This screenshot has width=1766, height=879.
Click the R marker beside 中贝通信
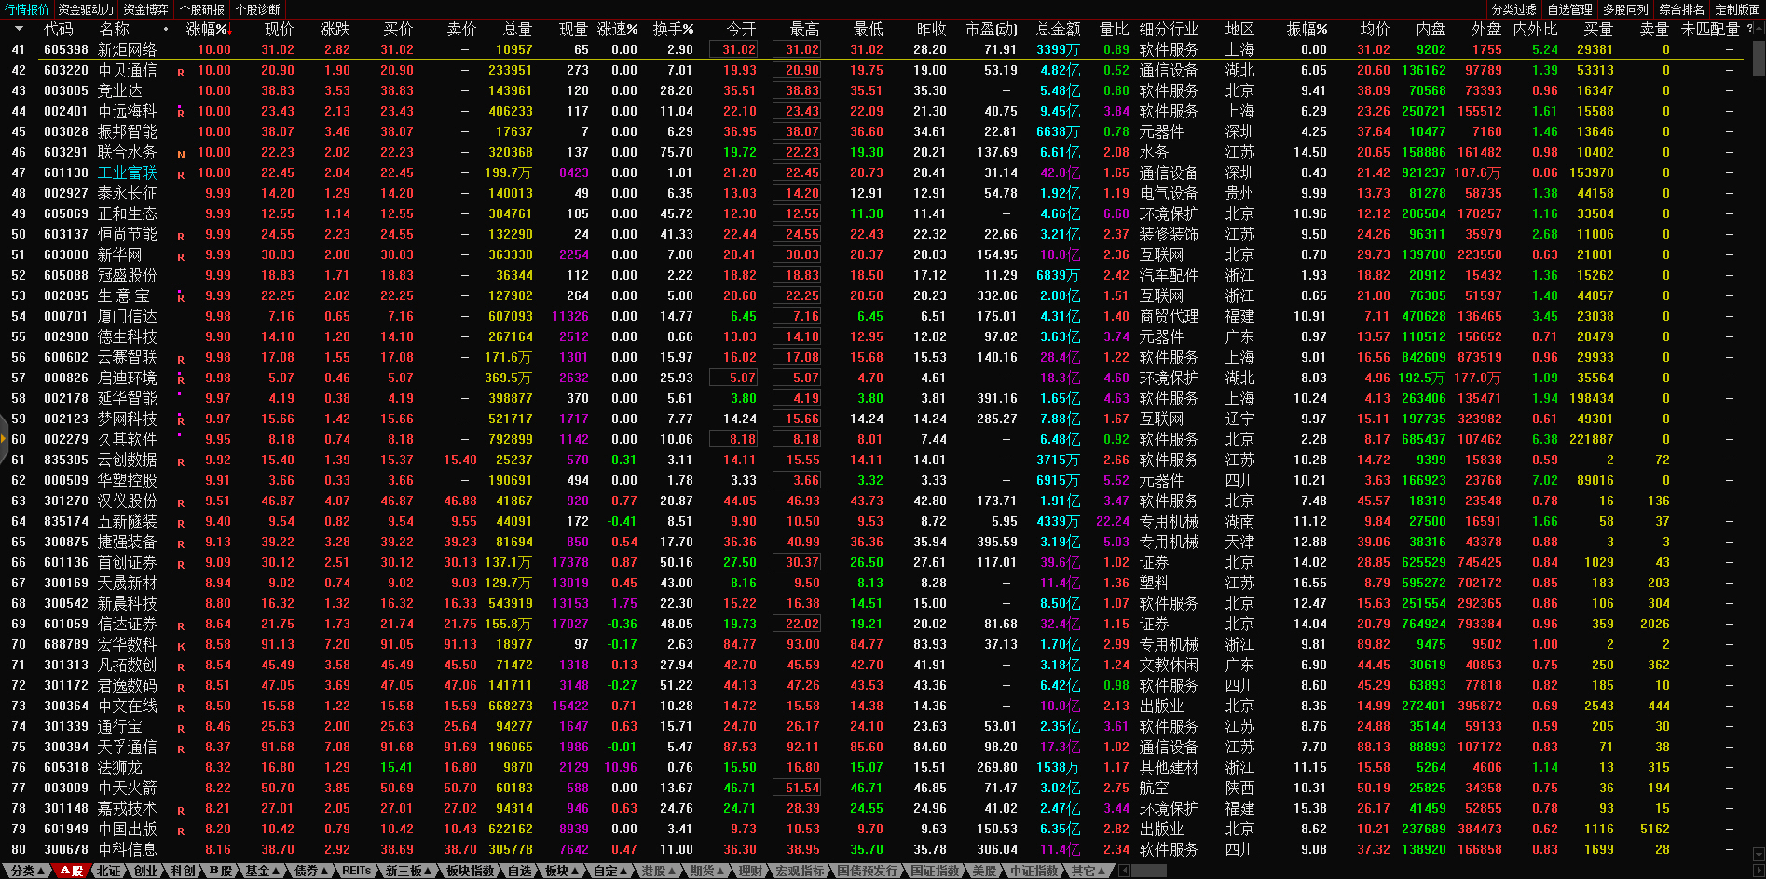[x=181, y=72]
